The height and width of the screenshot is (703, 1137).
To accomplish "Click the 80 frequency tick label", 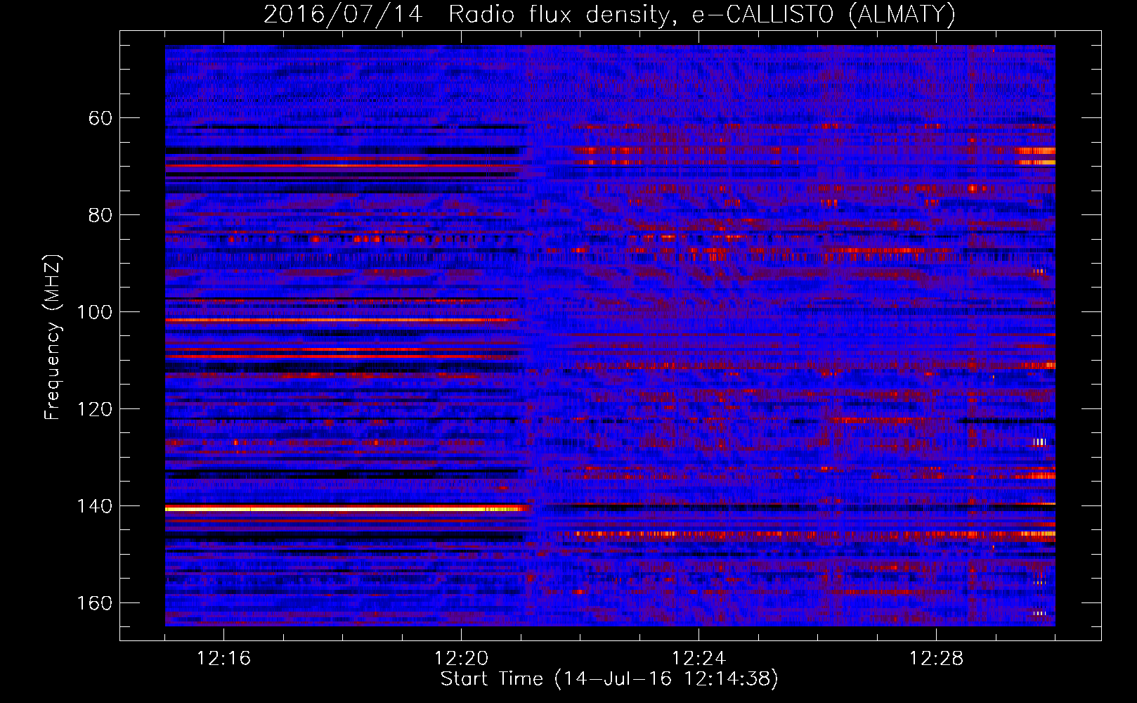I will coord(100,215).
